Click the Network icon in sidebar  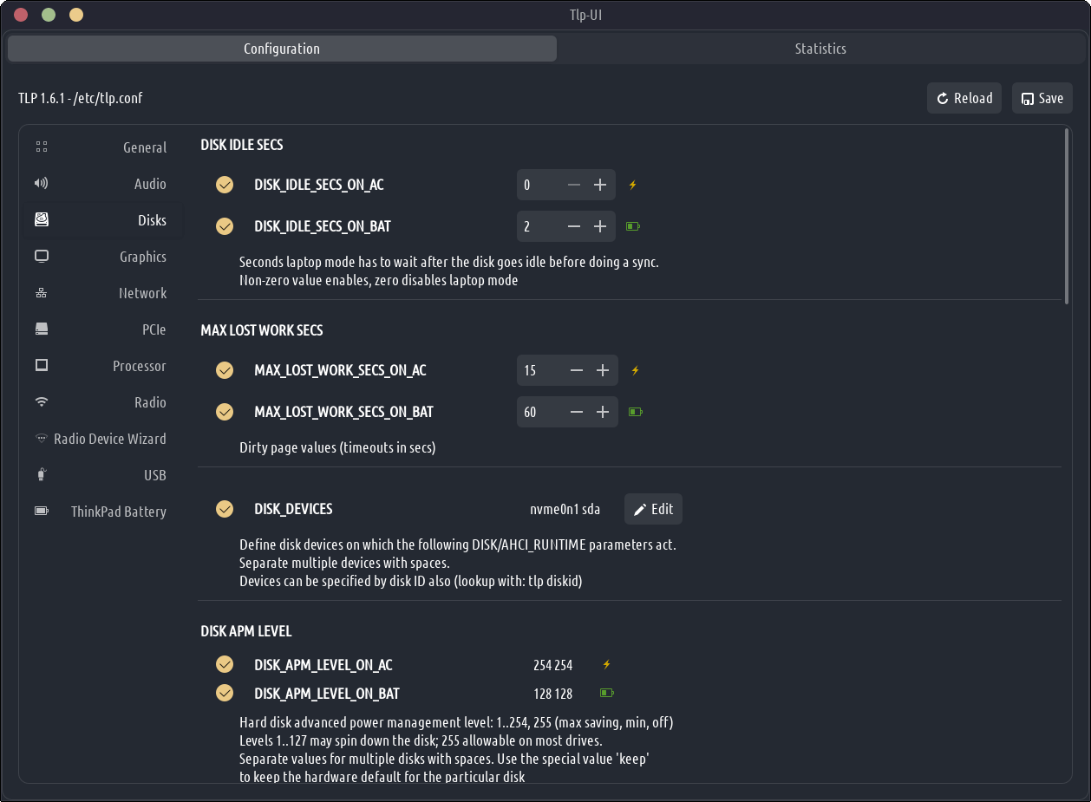pyautogui.click(x=42, y=293)
